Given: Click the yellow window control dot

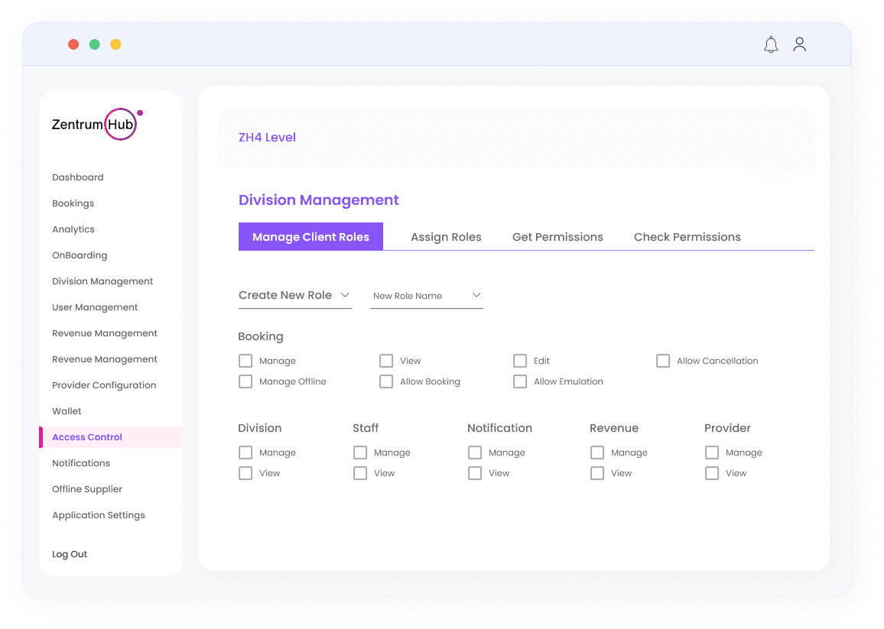Looking at the screenshot, I should (x=115, y=44).
